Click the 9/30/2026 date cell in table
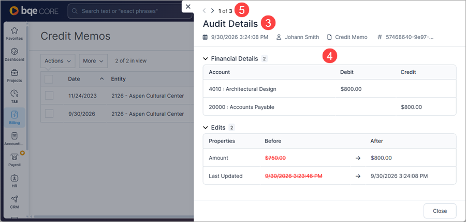 tap(81, 114)
